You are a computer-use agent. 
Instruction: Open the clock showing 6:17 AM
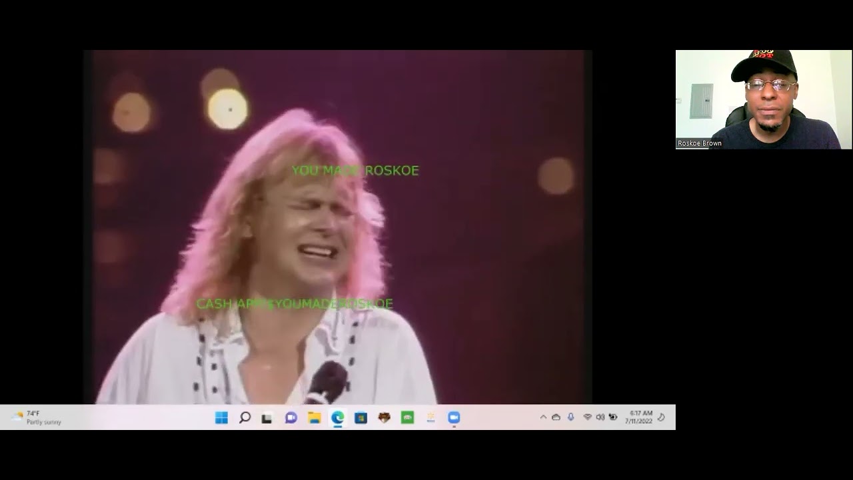tap(639, 417)
